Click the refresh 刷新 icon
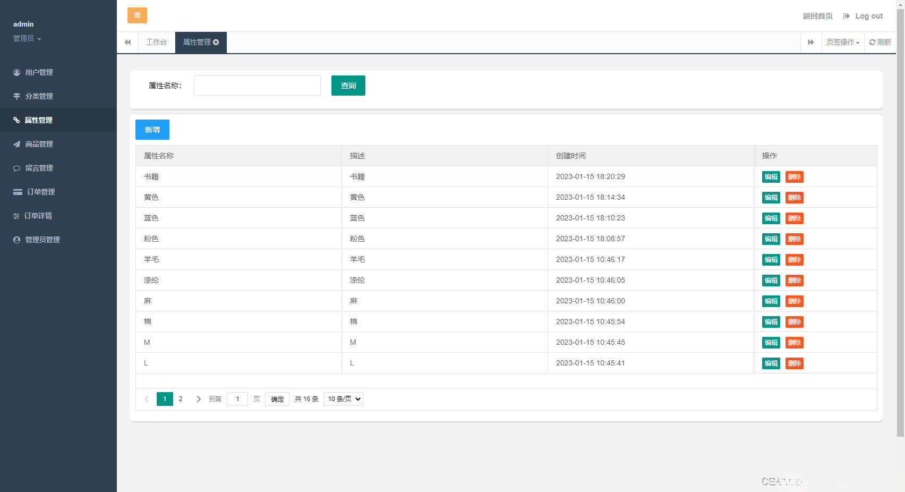905x492 pixels. [872, 42]
